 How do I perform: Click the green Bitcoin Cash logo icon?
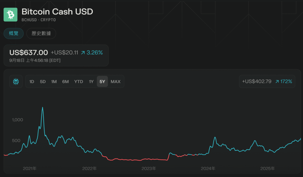tap(11, 14)
